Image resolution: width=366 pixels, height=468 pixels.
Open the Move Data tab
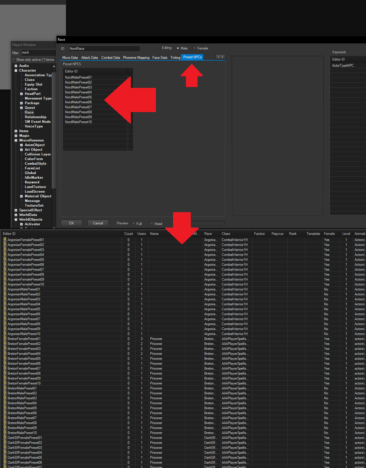pyautogui.click(x=70, y=58)
